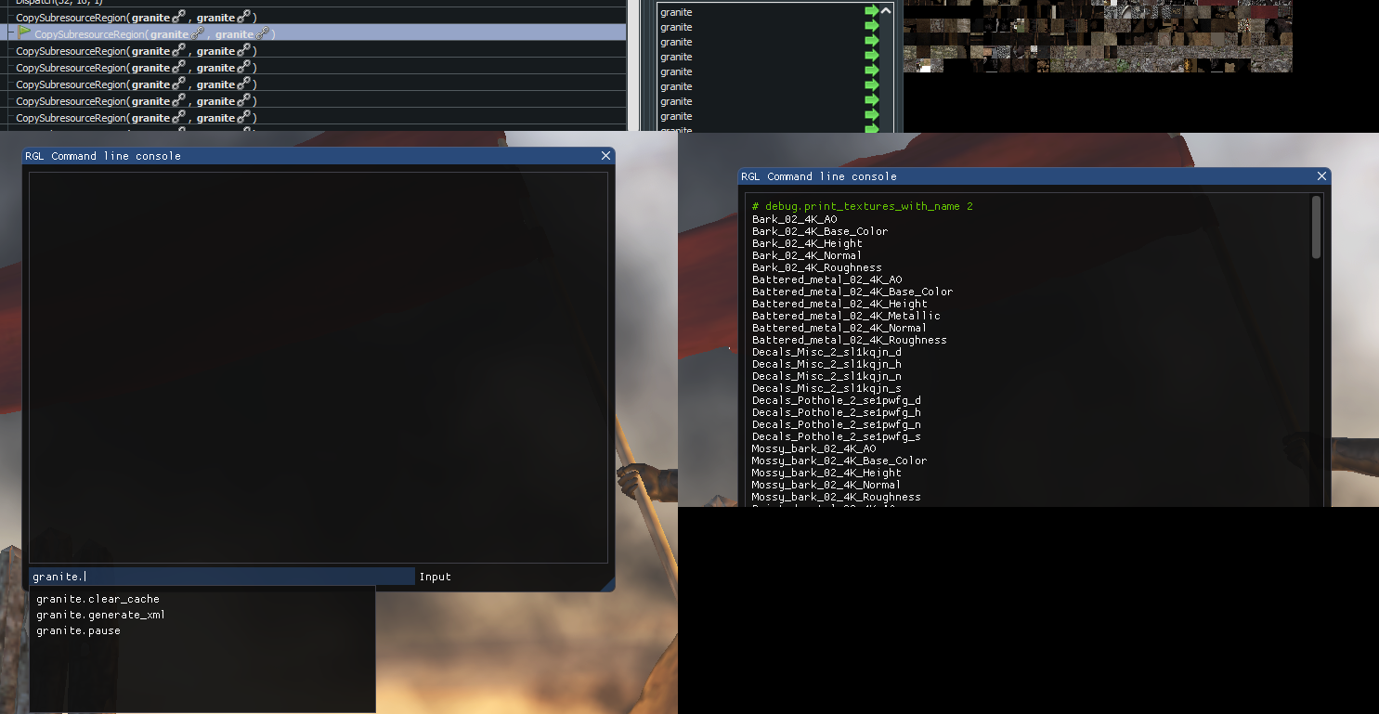The image size is (1379, 714).
Task: Click the Decals_Pothole_2_se1pwfg_d line
Action: click(837, 400)
